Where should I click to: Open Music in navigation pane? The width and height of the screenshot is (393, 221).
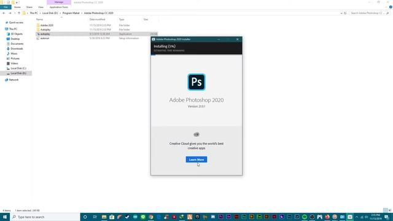[x=14, y=53]
